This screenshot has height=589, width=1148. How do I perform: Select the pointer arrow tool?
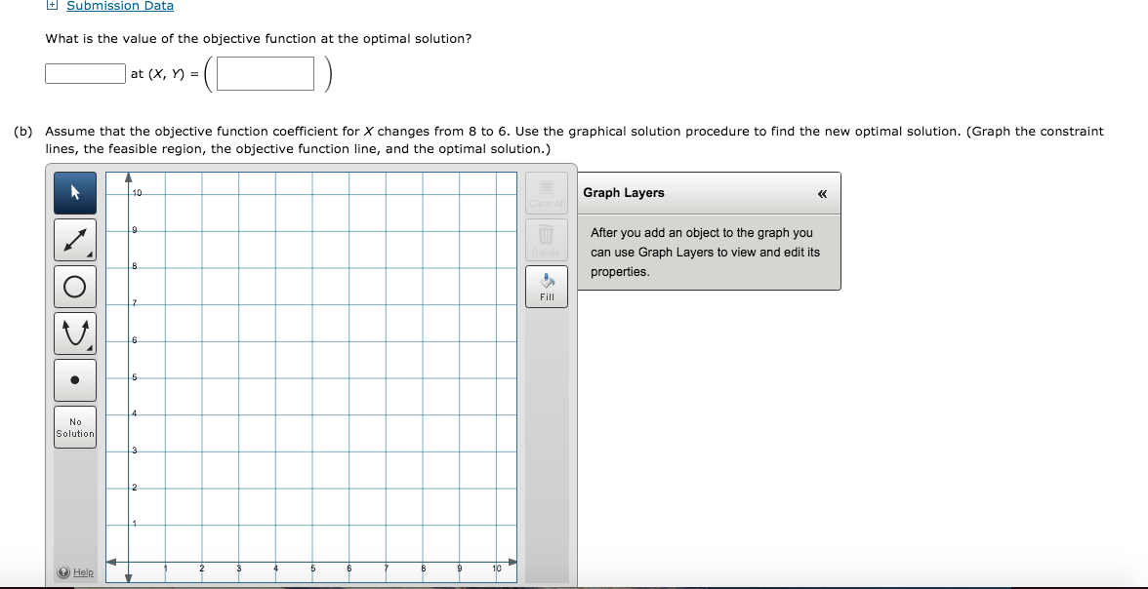click(74, 193)
